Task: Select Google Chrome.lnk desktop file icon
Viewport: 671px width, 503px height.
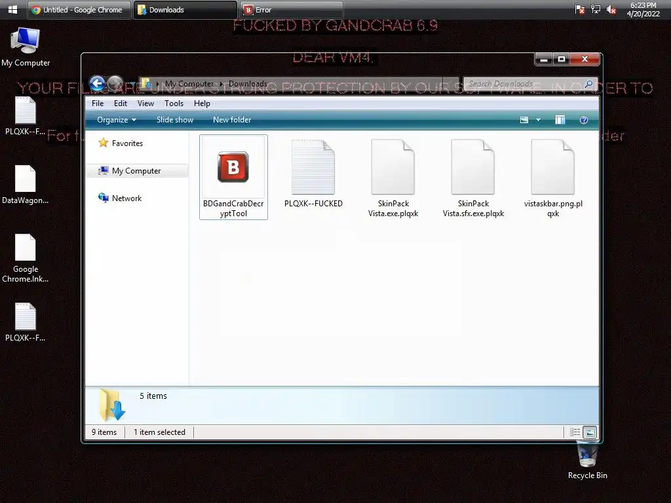Action: tap(26, 258)
